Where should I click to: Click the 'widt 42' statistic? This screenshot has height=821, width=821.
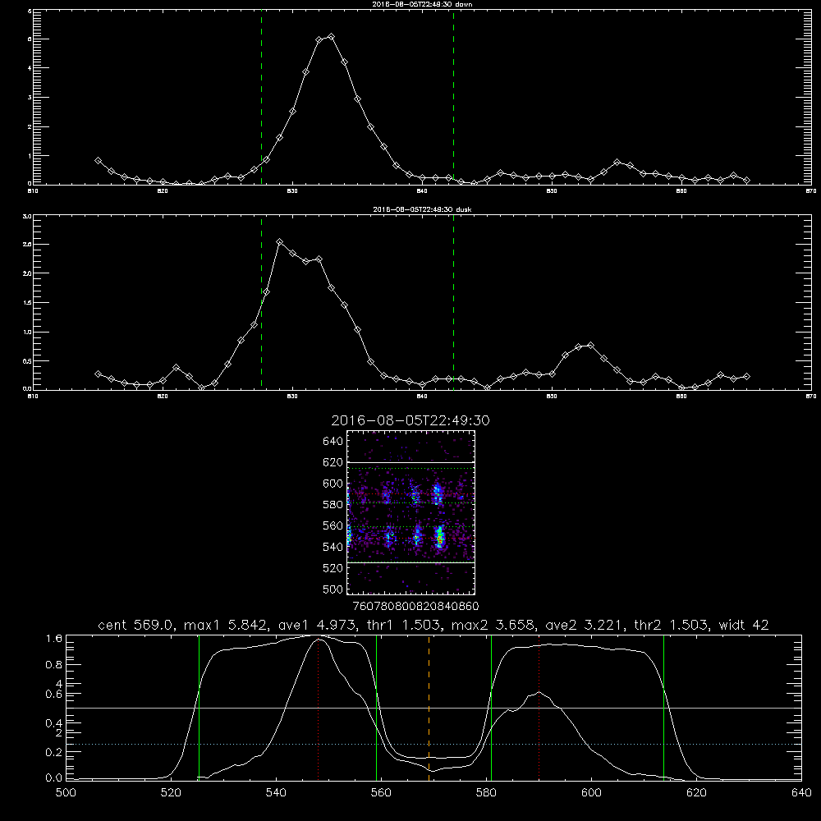[744, 625]
